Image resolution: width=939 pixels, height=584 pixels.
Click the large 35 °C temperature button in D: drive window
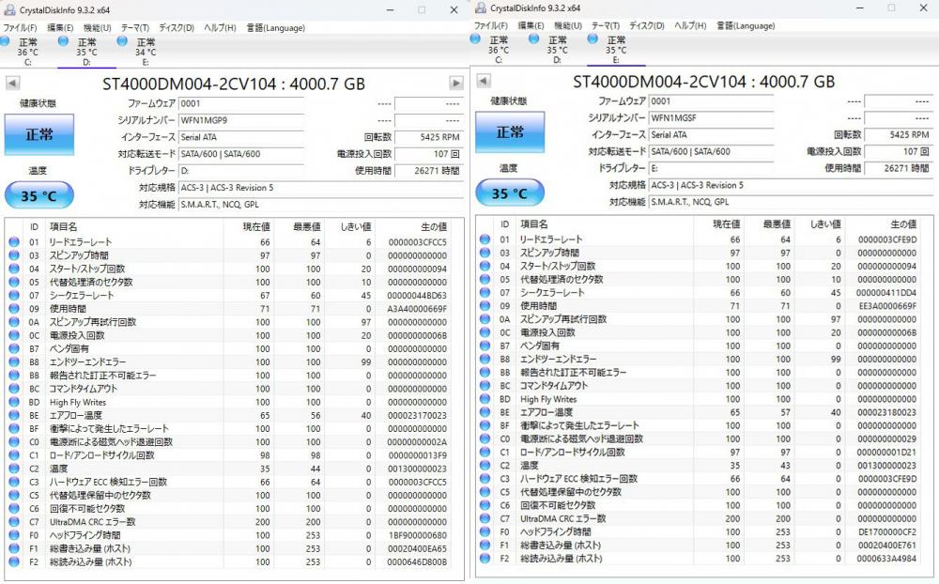[38, 196]
